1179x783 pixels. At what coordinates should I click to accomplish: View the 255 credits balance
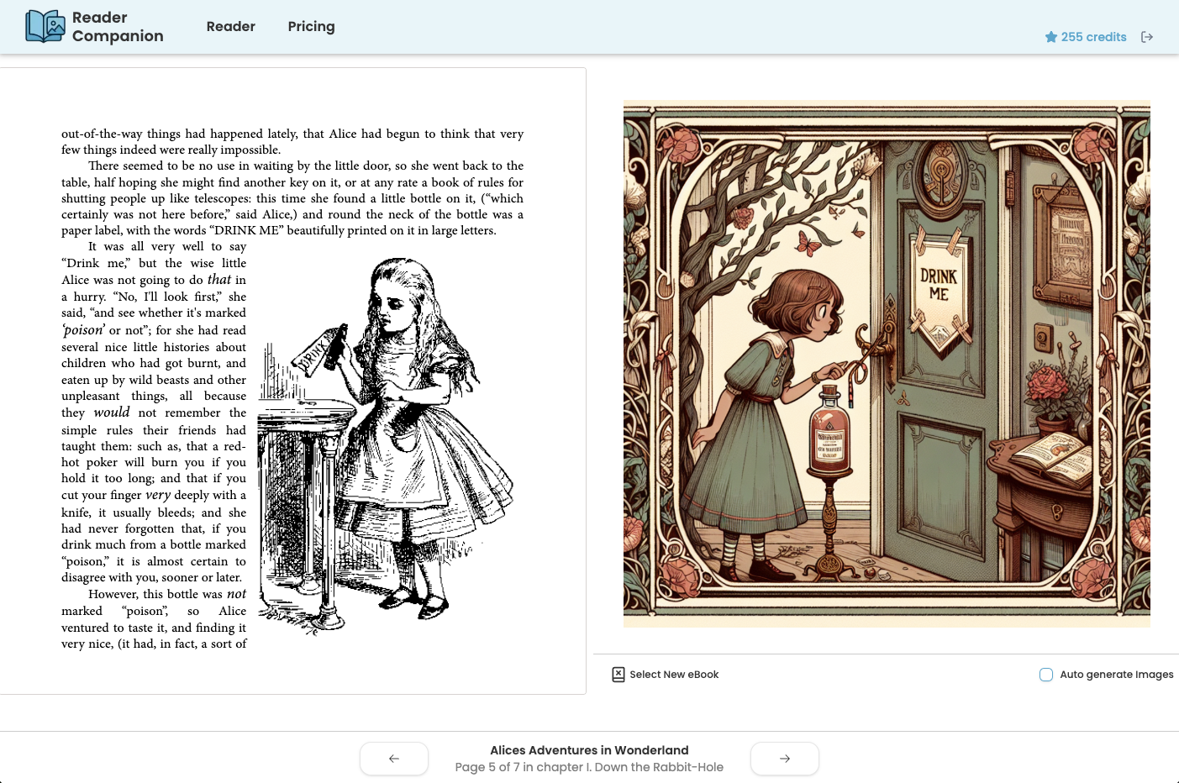click(x=1093, y=37)
